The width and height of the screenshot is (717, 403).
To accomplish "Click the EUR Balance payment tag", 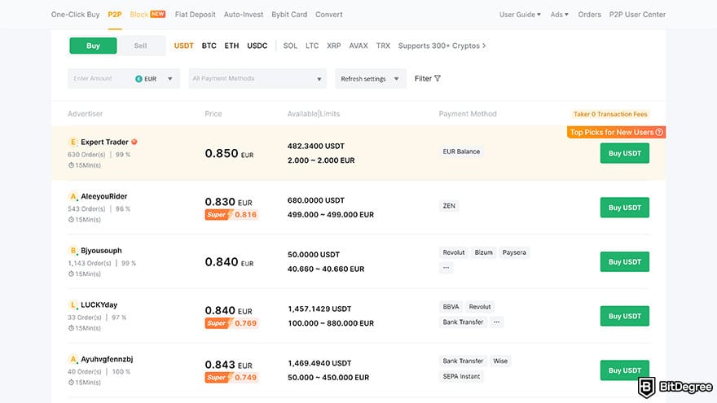I will click(x=461, y=151).
